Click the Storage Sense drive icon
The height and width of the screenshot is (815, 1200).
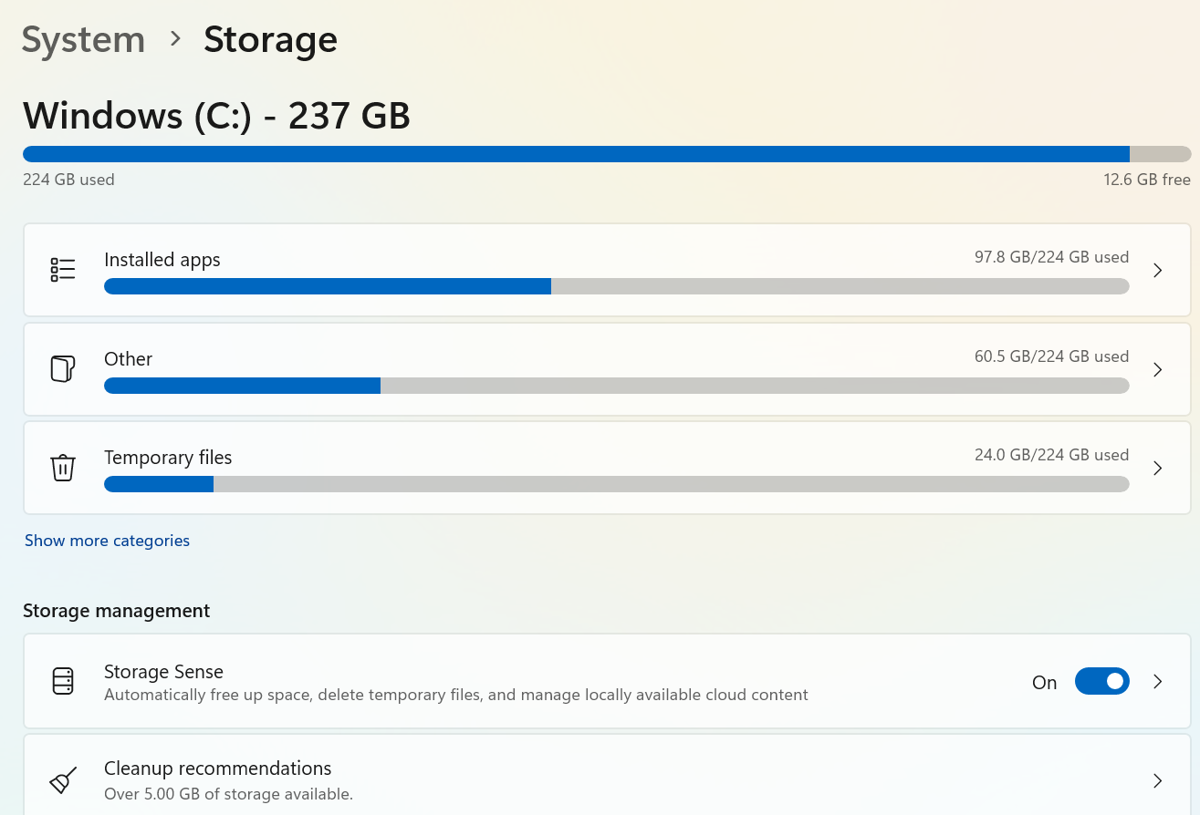pos(62,681)
